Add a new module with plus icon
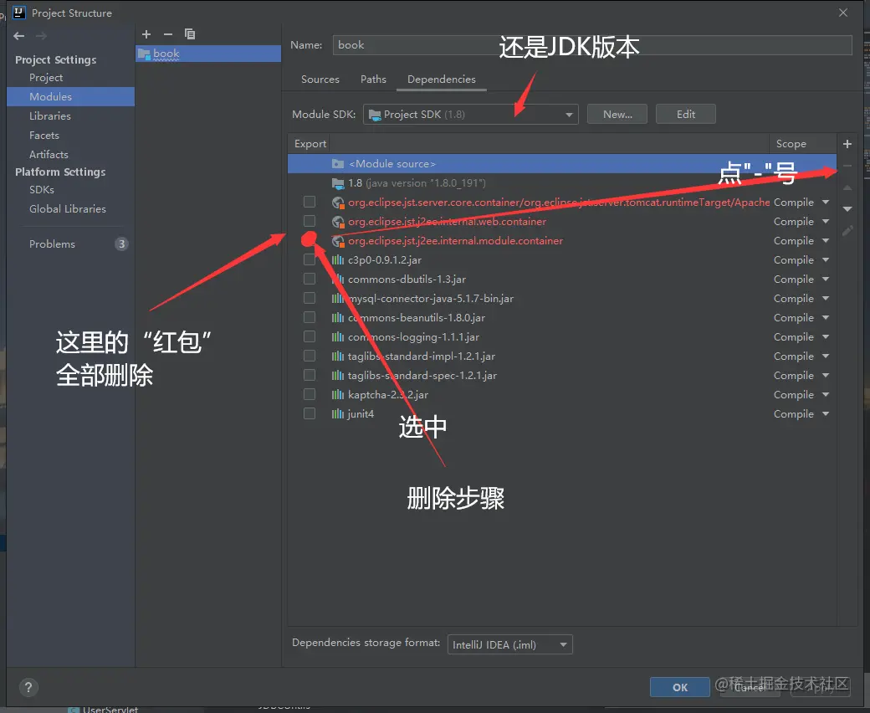The height and width of the screenshot is (713, 870). (146, 34)
